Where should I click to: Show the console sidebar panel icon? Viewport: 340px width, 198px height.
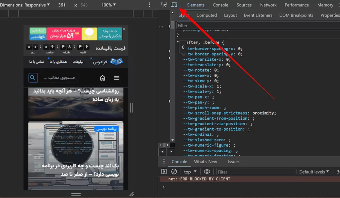tap(164, 172)
